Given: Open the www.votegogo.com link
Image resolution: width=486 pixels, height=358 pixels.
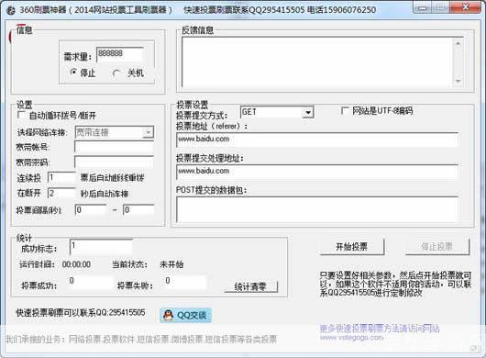Looking at the screenshot, I should pos(352,337).
